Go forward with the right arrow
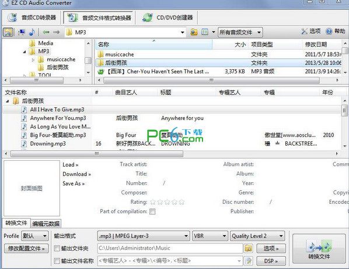The height and width of the screenshot is (269, 349). tap(56, 33)
